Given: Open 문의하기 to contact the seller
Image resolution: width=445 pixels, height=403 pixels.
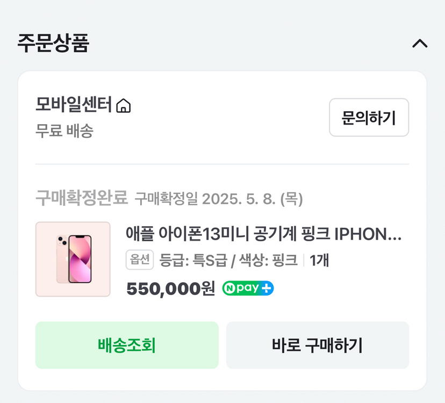Looking at the screenshot, I should click(369, 118).
